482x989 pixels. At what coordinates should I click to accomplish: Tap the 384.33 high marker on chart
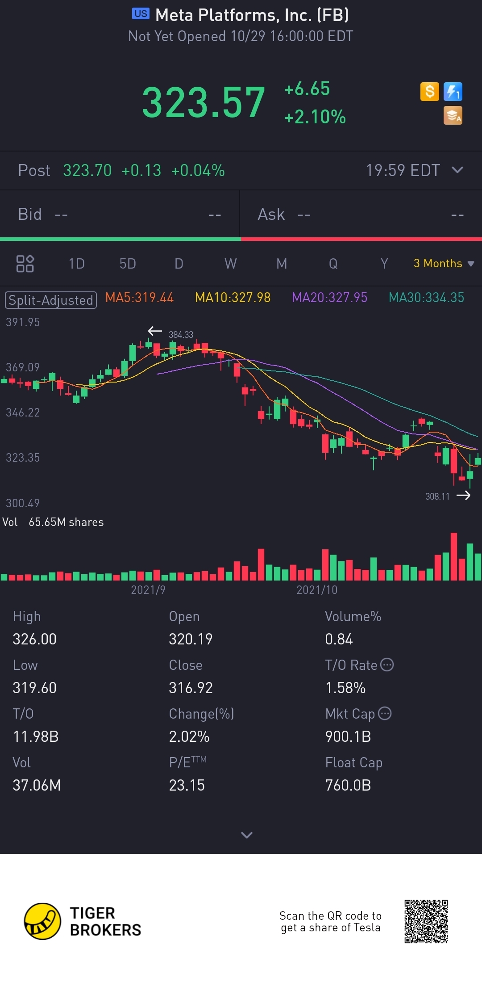point(181,334)
